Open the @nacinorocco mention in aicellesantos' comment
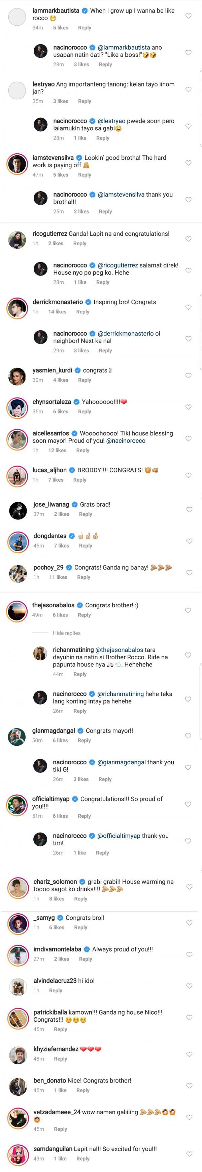The height and width of the screenshot is (1172, 202). [126, 441]
